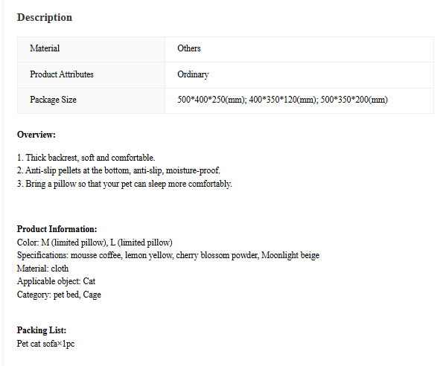Image resolution: width=443 pixels, height=366 pixels.
Task: Click the Category pet bed line
Action: [59, 295]
